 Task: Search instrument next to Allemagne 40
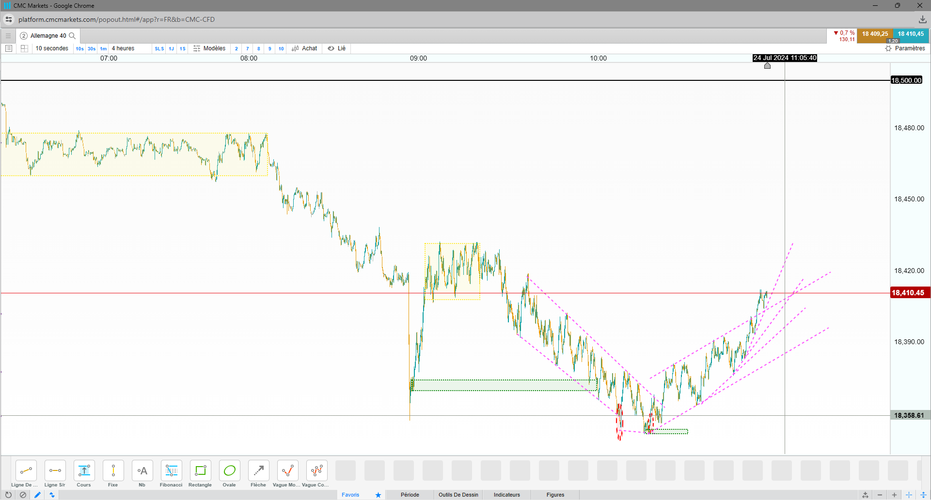(x=72, y=36)
